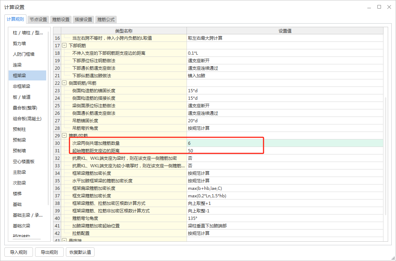Select 基础主梁 / 承... category

pyautogui.click(x=27, y=215)
